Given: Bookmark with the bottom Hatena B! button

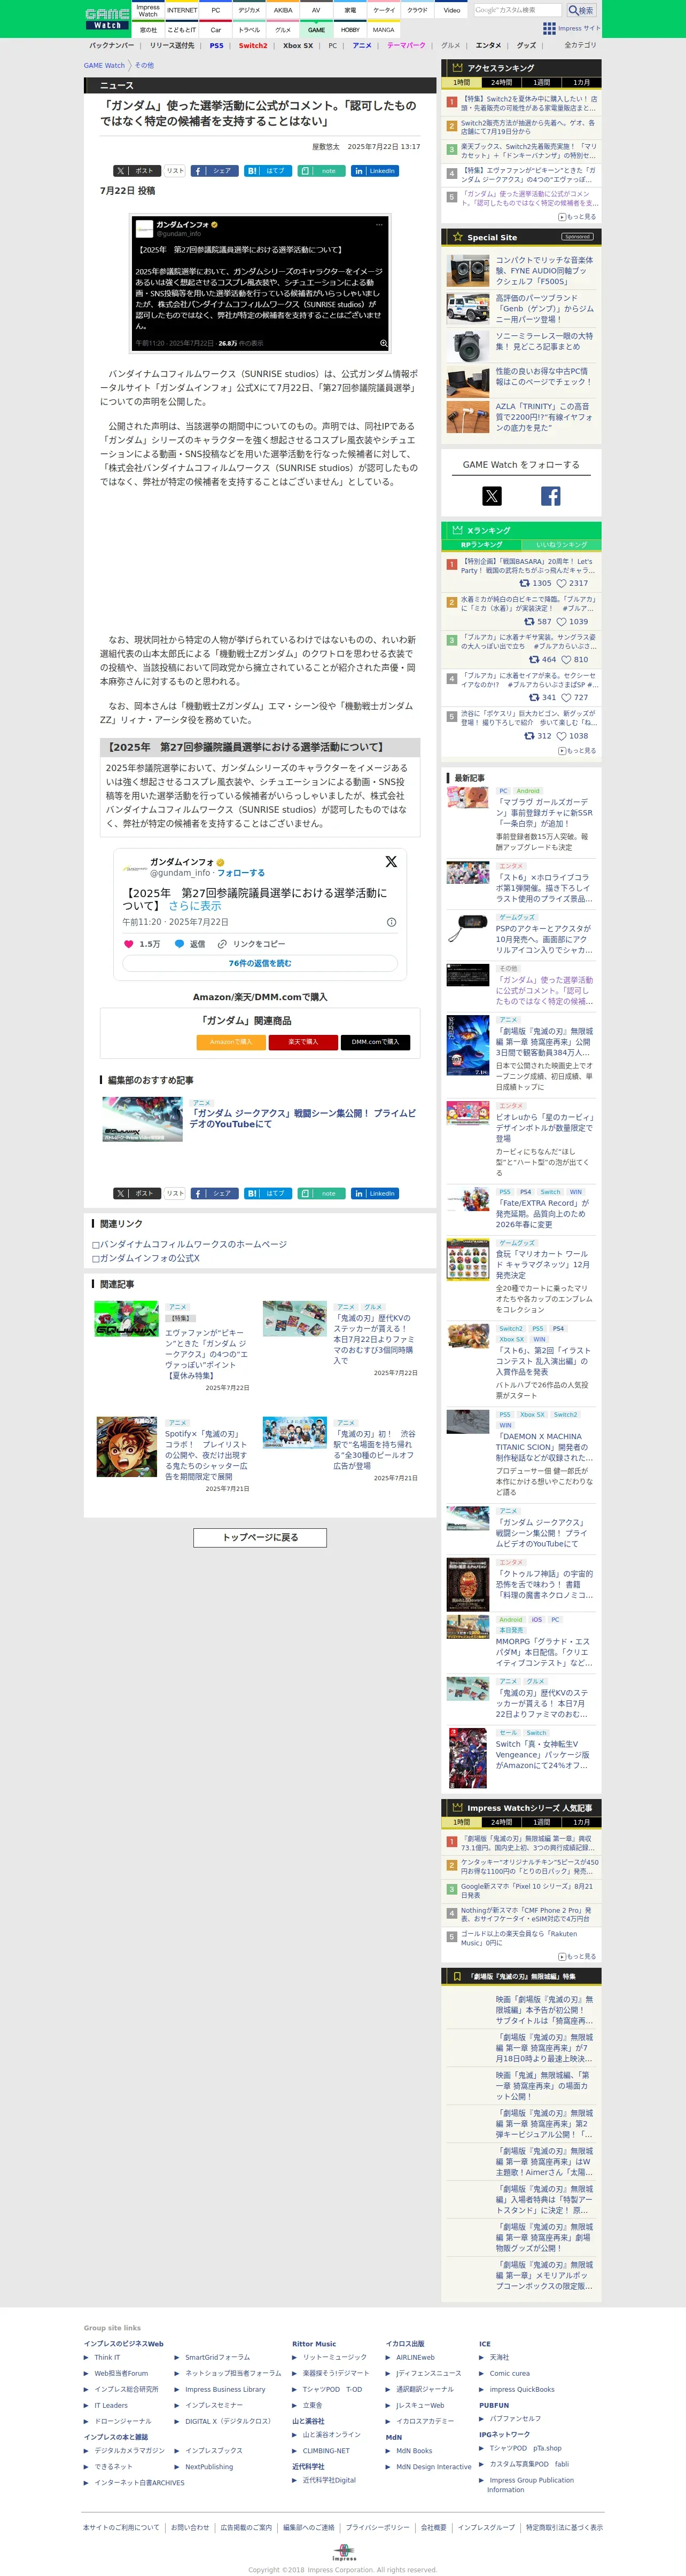Looking at the screenshot, I should [x=268, y=1194].
